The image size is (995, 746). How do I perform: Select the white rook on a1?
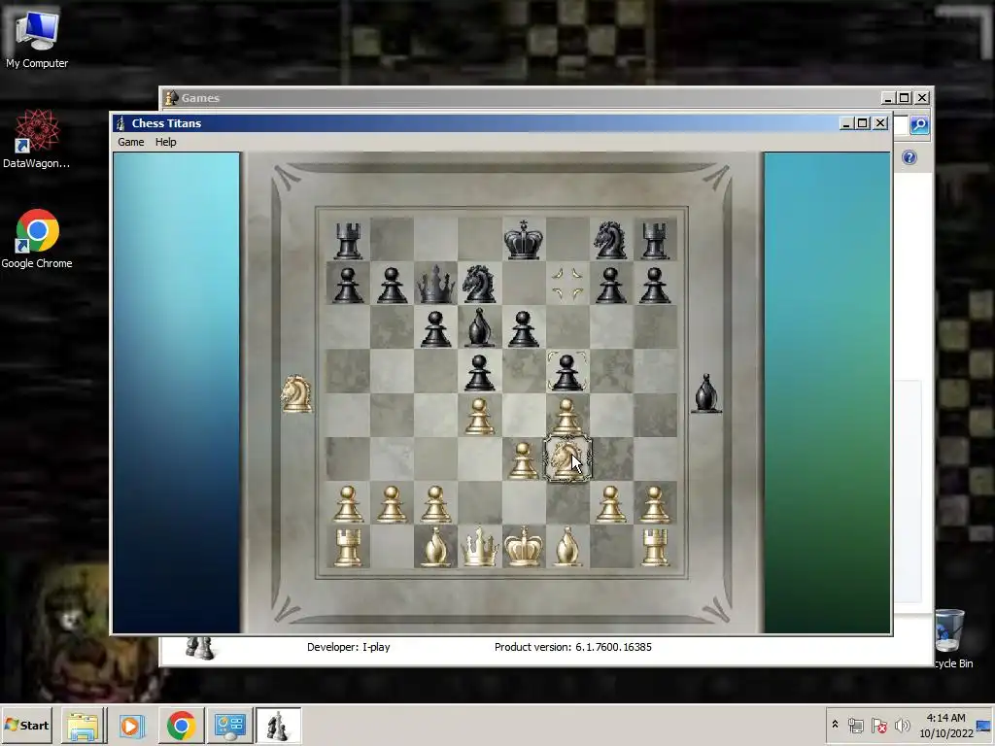point(348,547)
